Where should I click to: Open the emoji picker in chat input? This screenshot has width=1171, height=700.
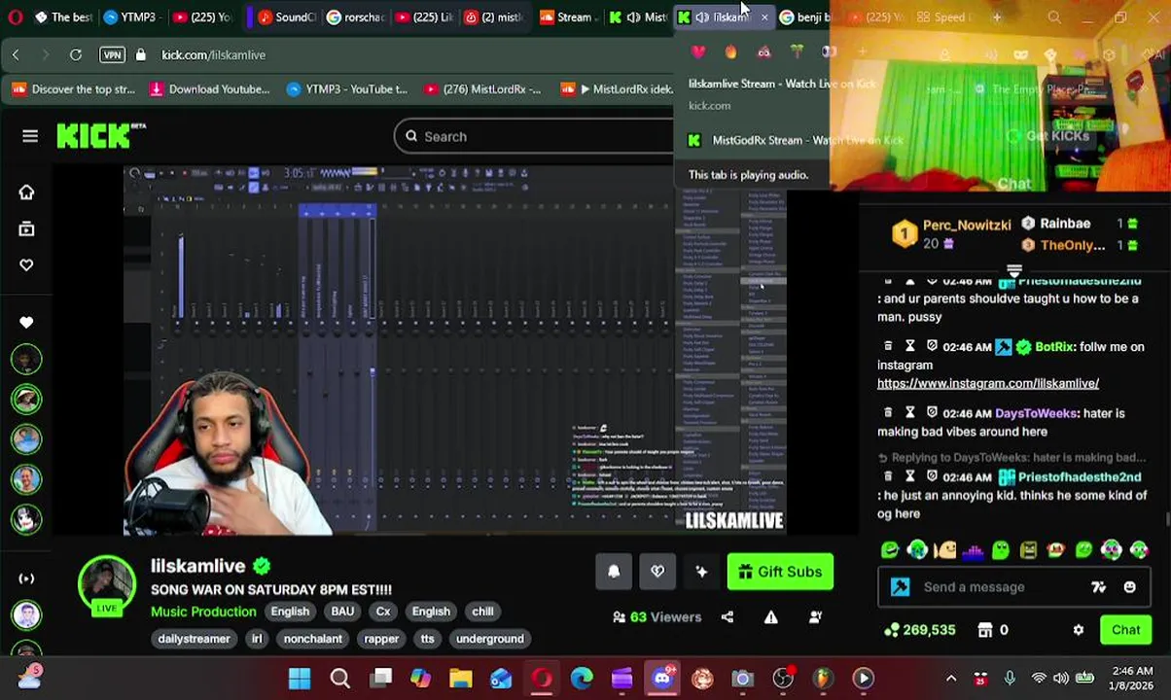coord(1129,586)
